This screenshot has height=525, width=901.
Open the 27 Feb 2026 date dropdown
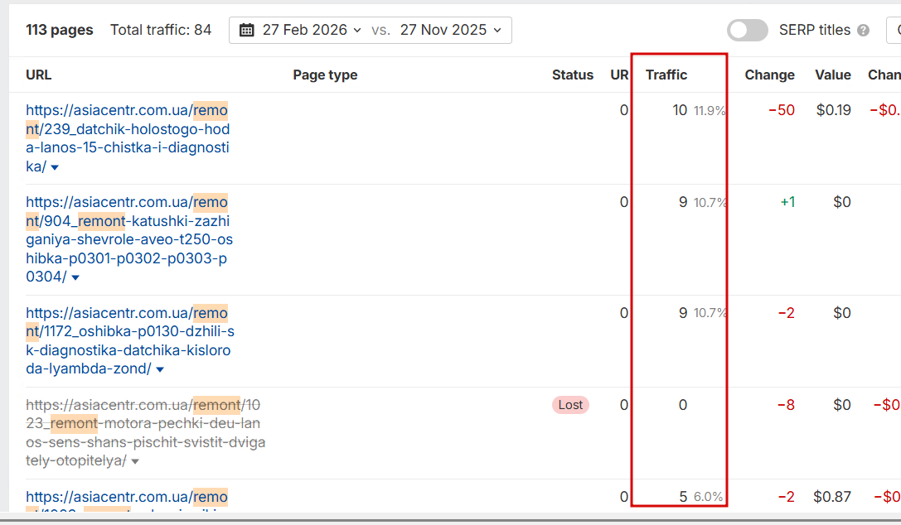point(312,31)
